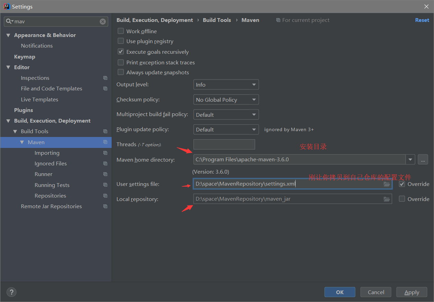
Task: Collapse the Editor tree node
Action: tap(8, 67)
